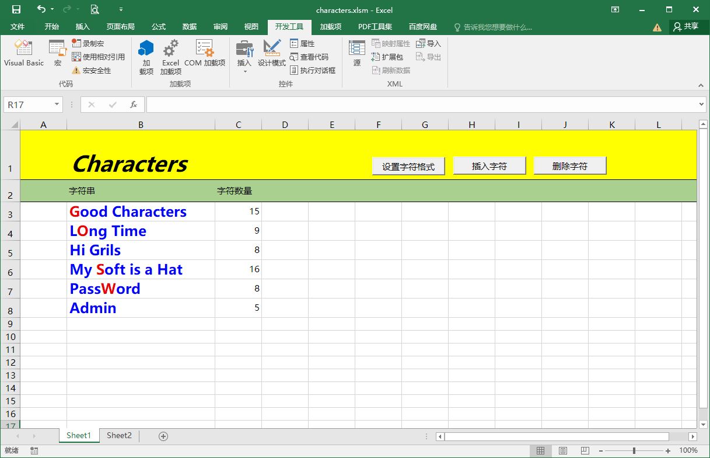This screenshot has height=458, width=710.
Task: Click the zoom slider handle
Action: pyautogui.click(x=634, y=450)
